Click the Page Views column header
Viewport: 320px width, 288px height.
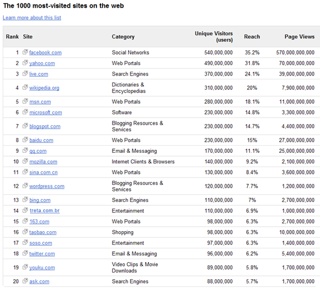coord(300,37)
